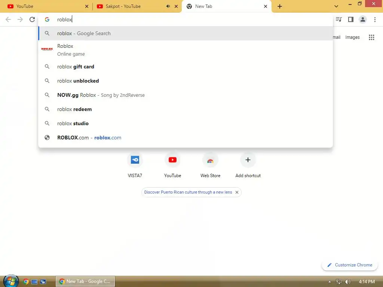Choose the 'roblox studio' suggestion
383x287 pixels.
186,123
